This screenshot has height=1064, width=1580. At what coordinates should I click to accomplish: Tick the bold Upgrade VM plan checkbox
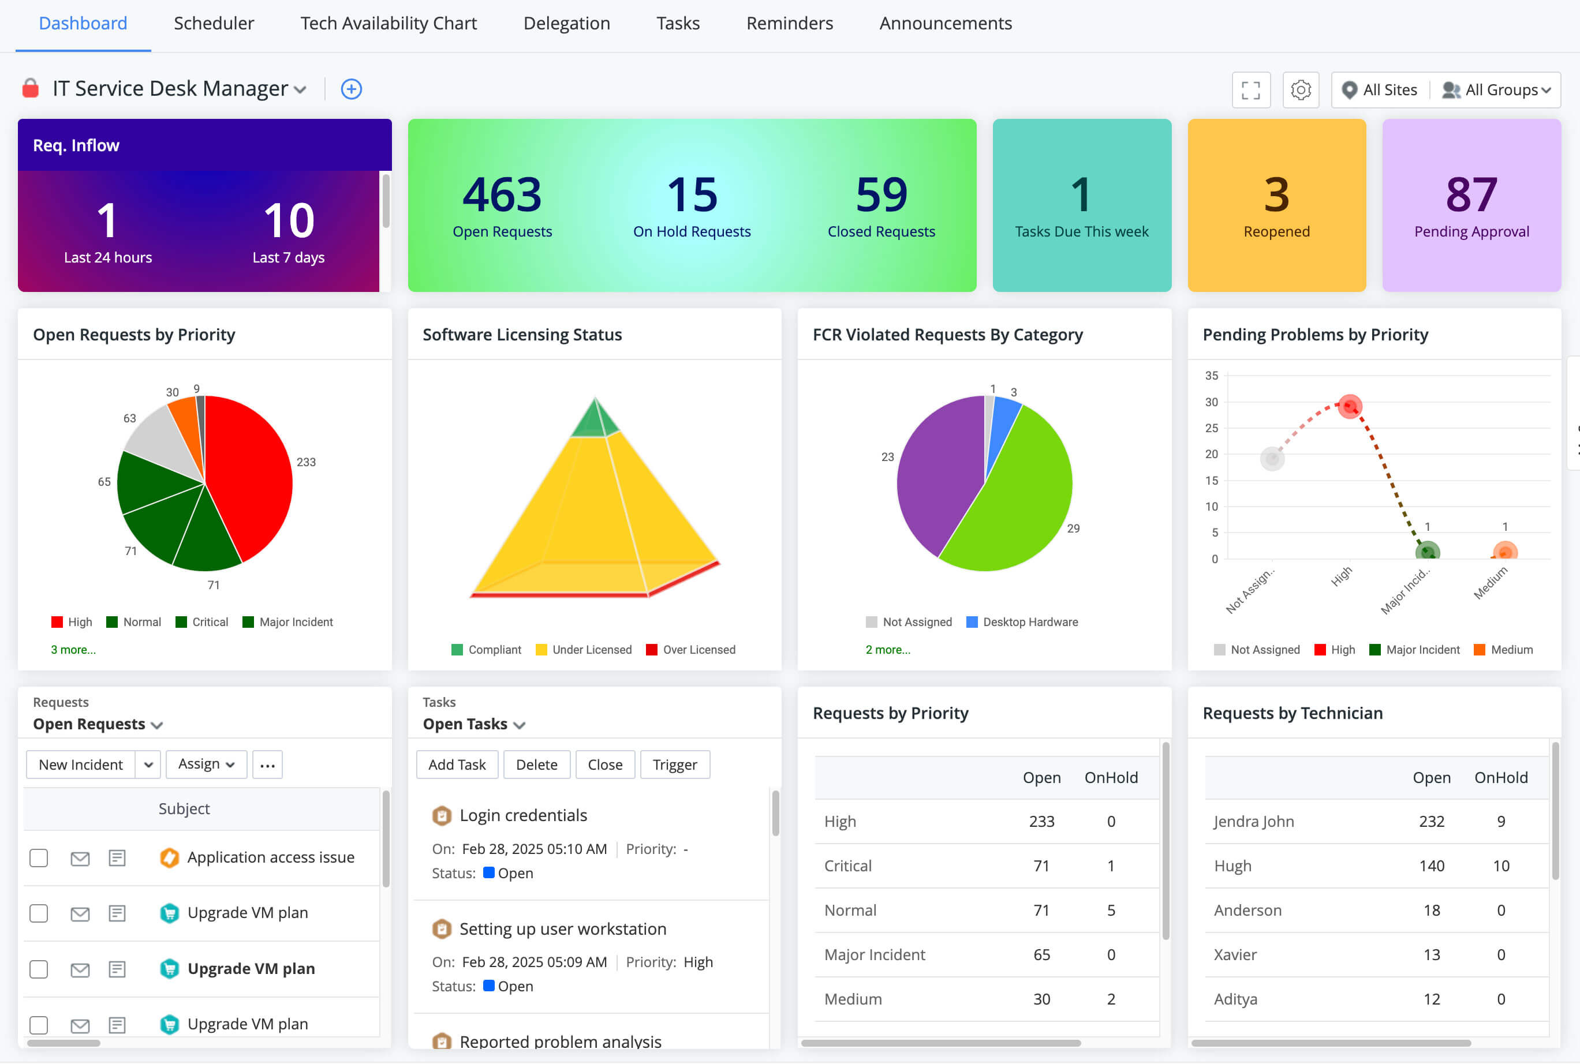(39, 969)
